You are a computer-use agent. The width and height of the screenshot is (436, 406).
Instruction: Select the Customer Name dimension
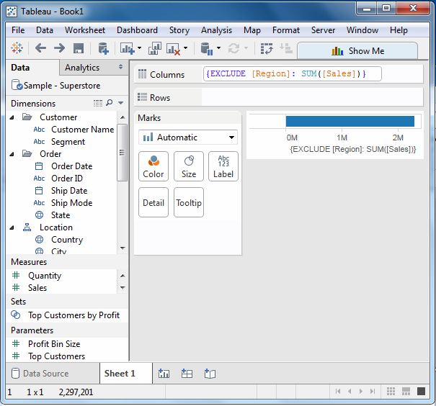pos(83,130)
